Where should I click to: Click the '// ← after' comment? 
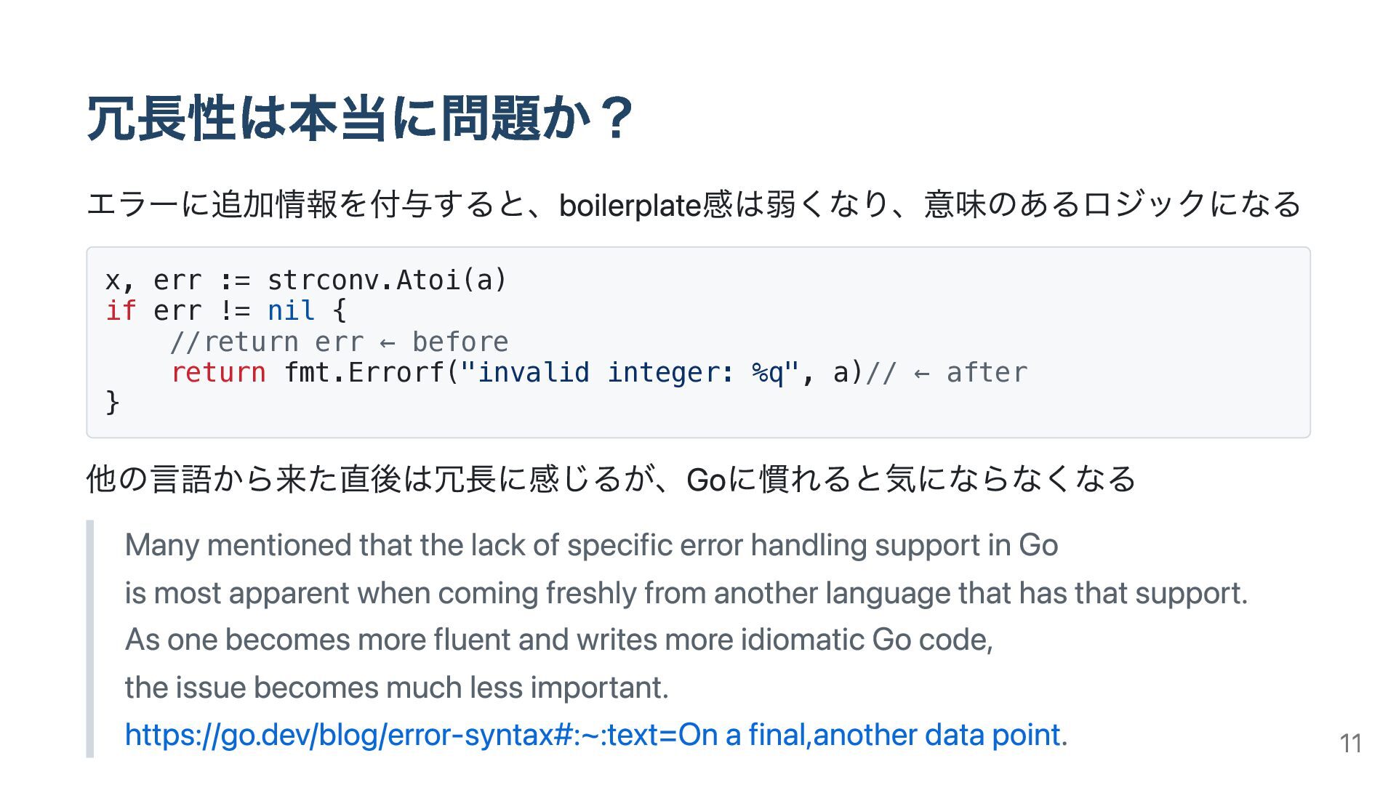click(x=947, y=372)
